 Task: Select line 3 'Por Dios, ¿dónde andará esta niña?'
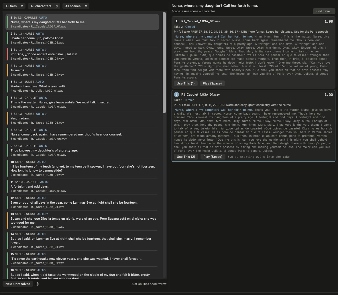82,54
